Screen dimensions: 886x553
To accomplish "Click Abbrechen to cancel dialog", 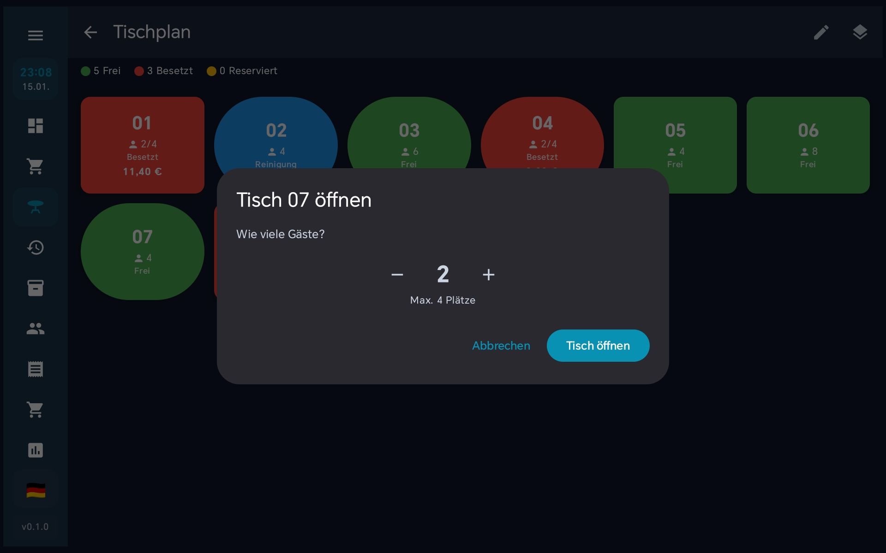I will pos(501,346).
